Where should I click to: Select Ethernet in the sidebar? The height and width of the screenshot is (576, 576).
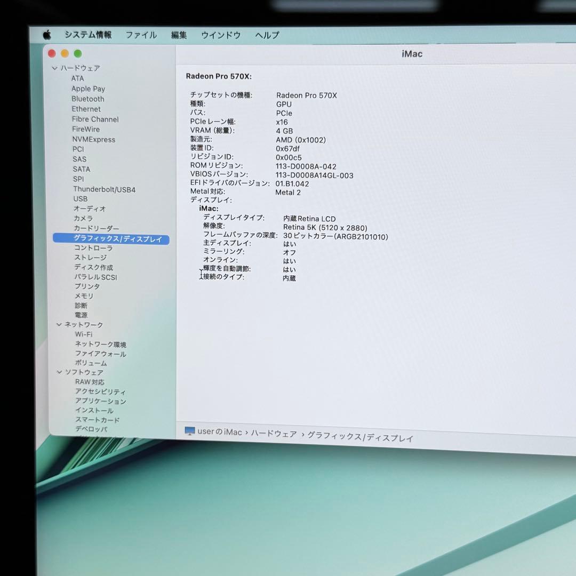[x=86, y=109]
